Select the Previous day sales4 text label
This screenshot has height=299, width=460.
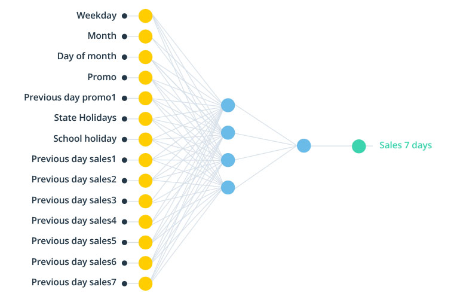pos(74,221)
